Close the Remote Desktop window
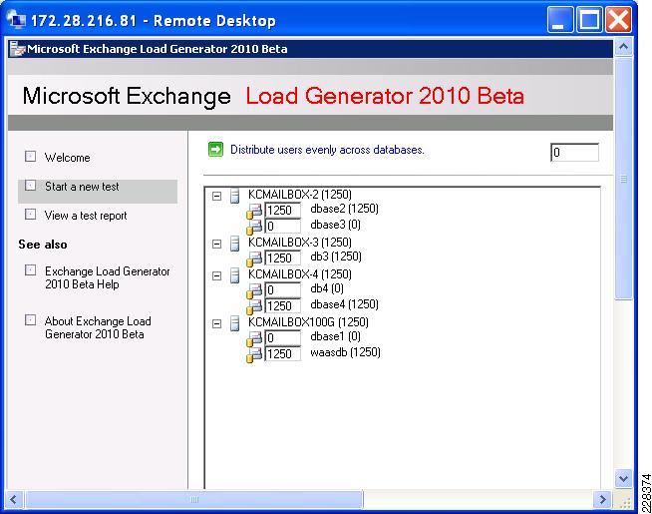The height and width of the screenshot is (514, 652). 618,20
